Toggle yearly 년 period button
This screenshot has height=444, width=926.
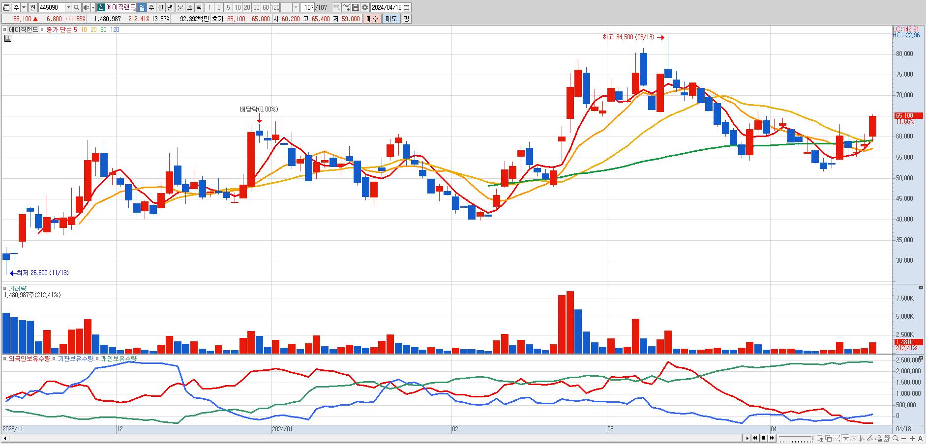(x=170, y=7)
